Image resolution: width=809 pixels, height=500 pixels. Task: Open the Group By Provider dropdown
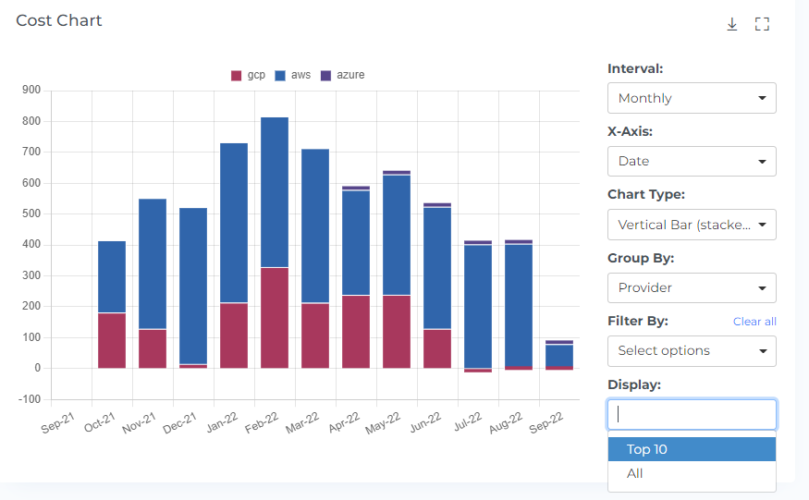(692, 287)
